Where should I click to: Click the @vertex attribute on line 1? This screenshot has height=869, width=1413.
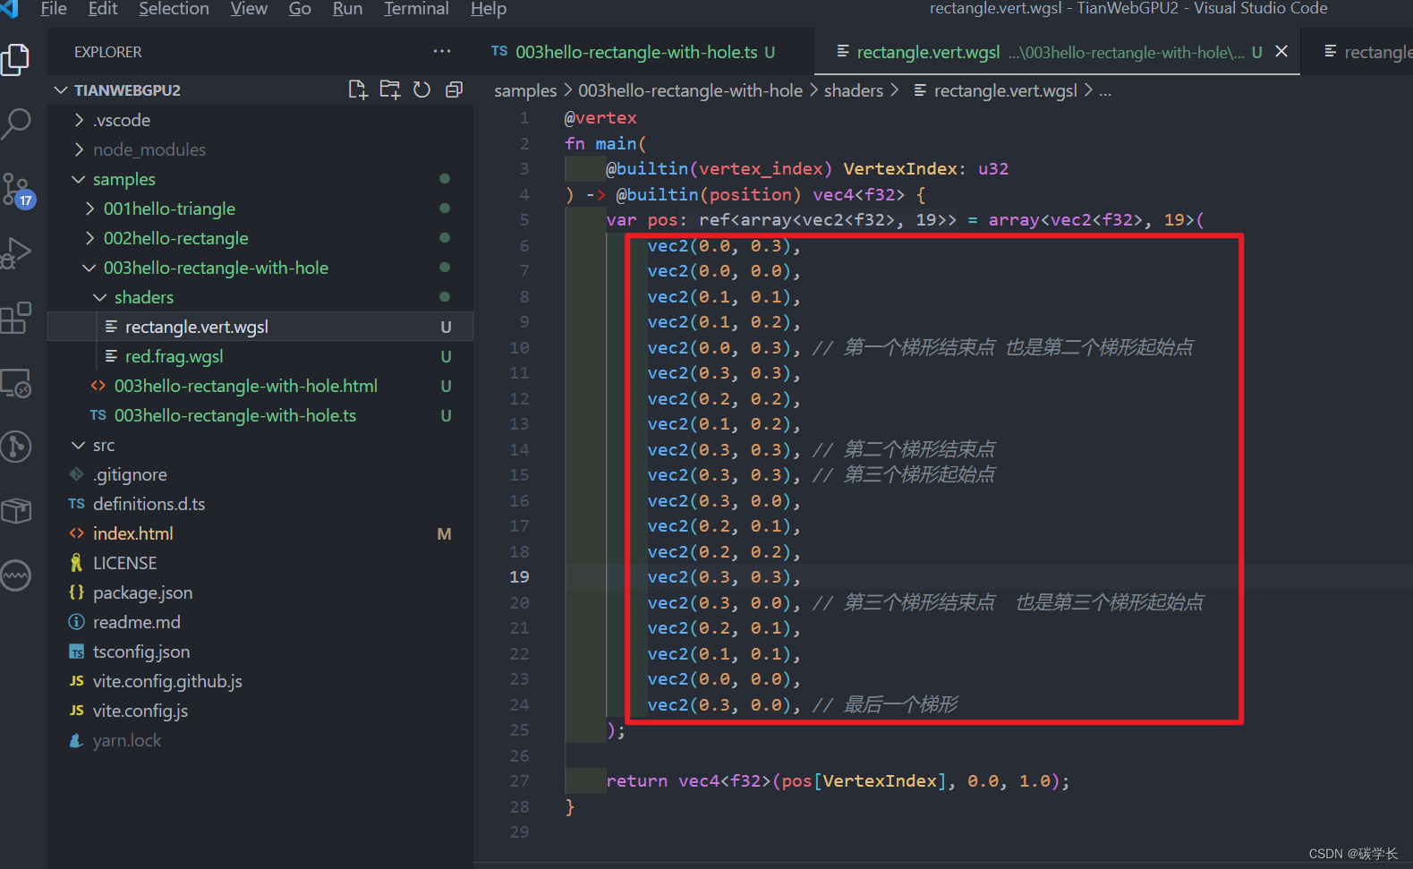pos(600,118)
